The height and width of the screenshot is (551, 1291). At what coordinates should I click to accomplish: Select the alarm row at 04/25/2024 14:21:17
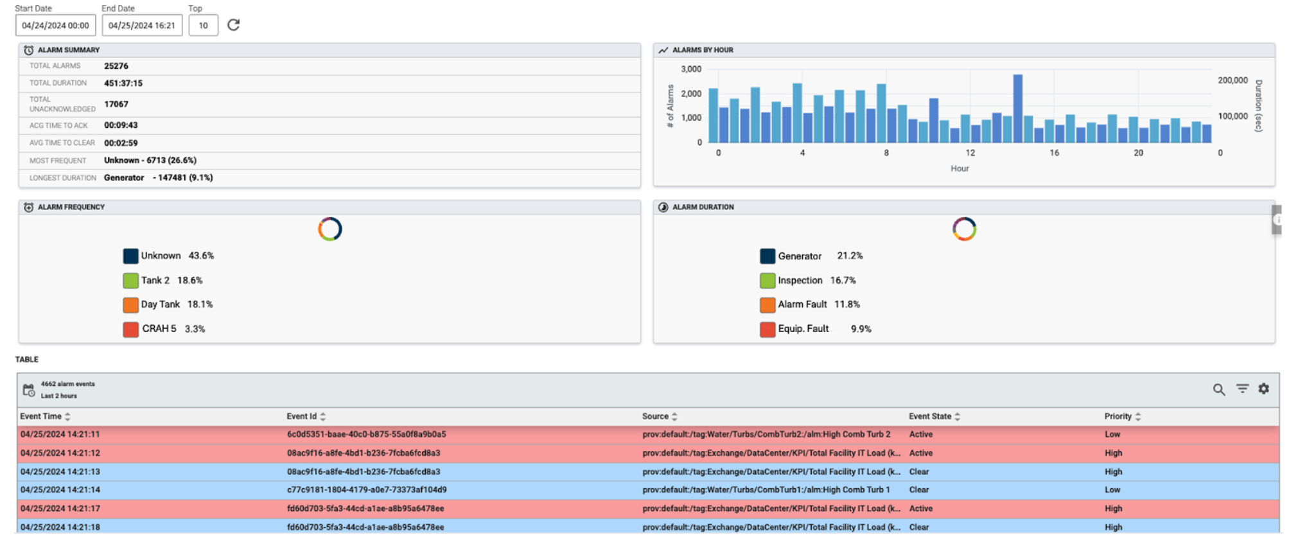coord(648,509)
